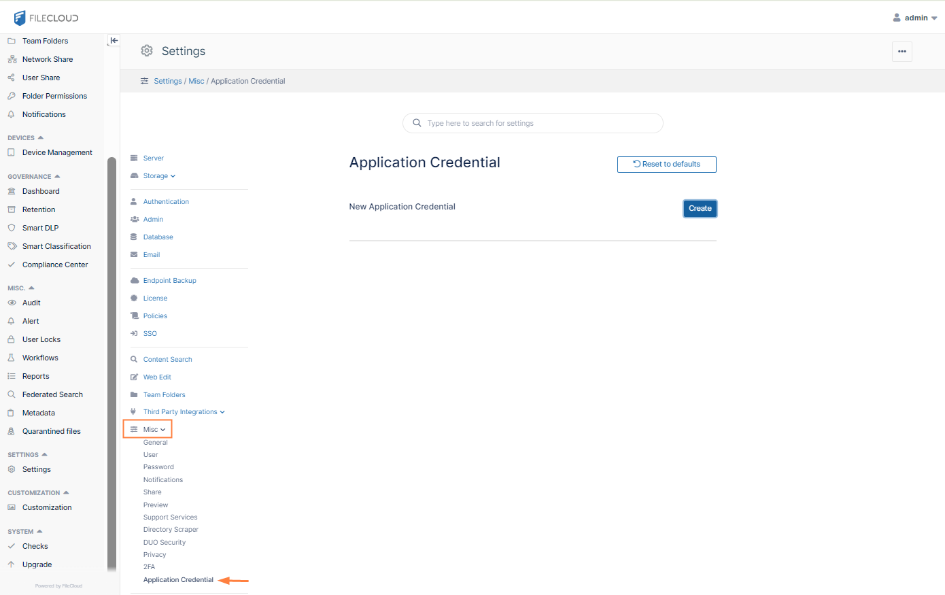Click the Smart DLP shield icon
Screen dimensions: 945x595
pos(12,228)
